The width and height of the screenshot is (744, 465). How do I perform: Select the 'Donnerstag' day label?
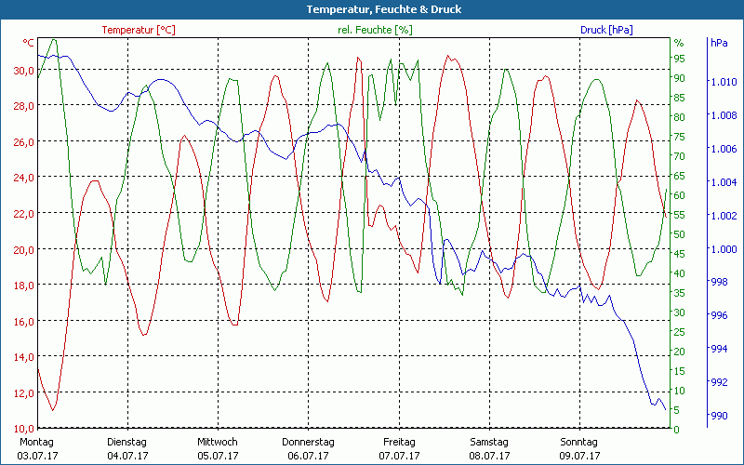pyautogui.click(x=308, y=442)
